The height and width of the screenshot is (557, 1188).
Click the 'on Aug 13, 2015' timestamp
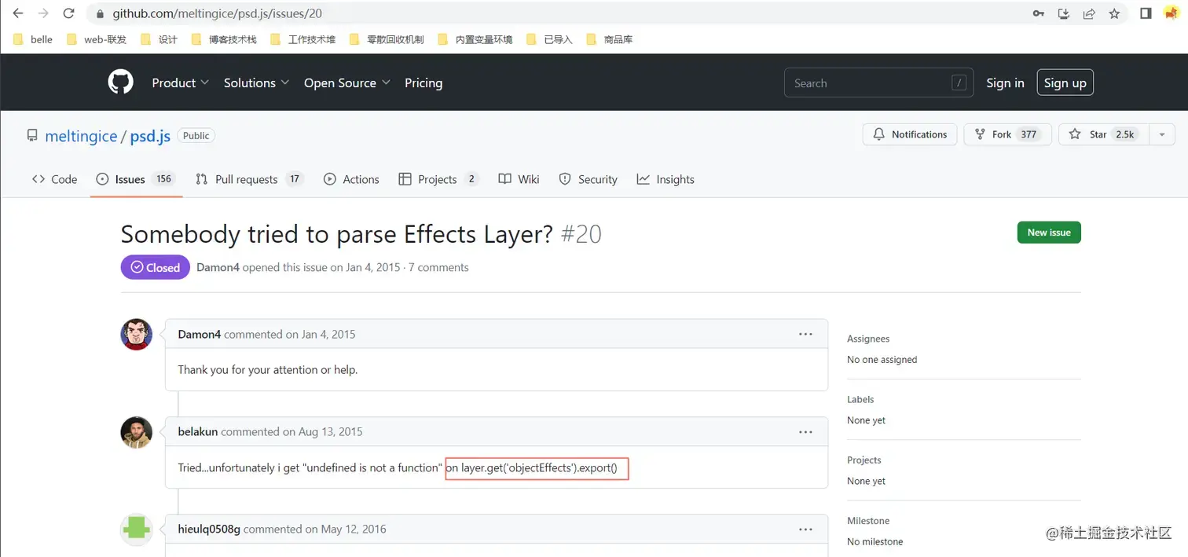[323, 431]
